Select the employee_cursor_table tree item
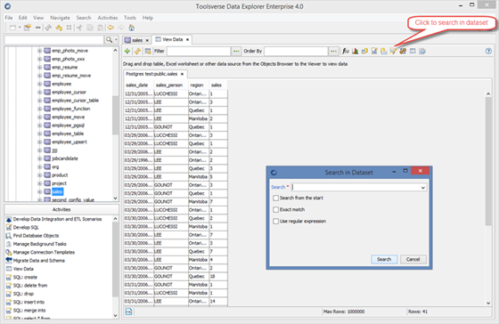Image resolution: width=499 pixels, height=324 pixels. (75, 101)
